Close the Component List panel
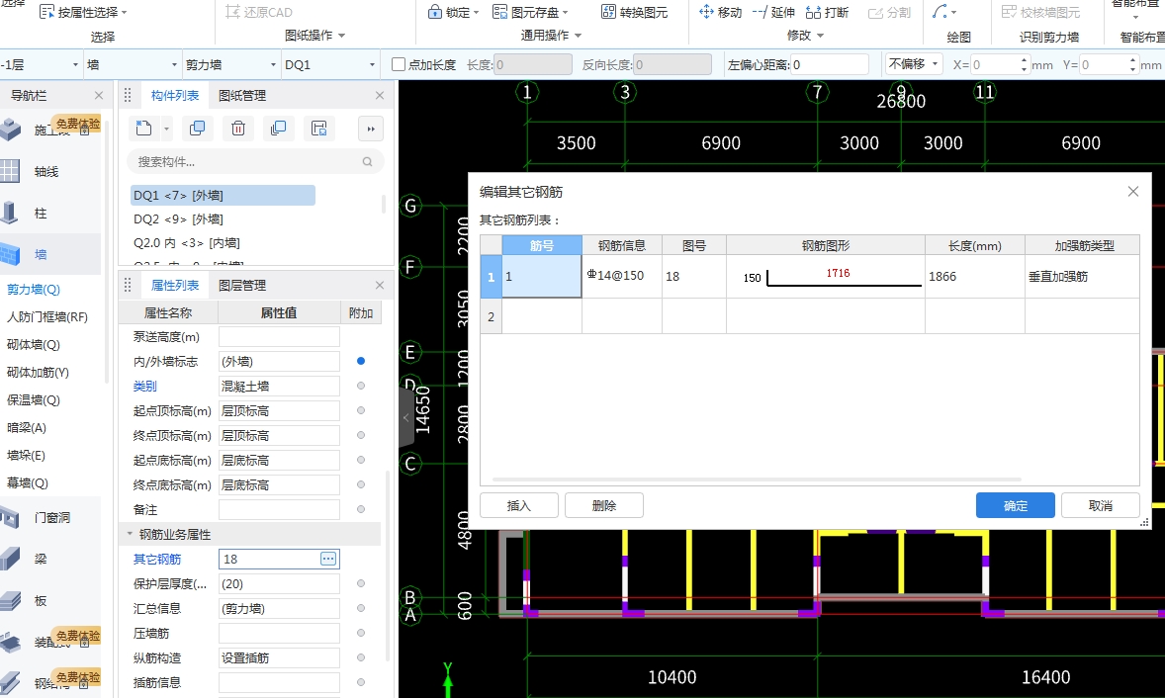Viewport: 1165px width, 698px height. pyautogui.click(x=380, y=95)
